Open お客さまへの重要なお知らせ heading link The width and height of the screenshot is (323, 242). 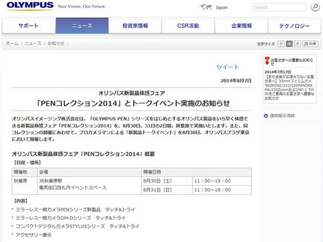coord(292,62)
